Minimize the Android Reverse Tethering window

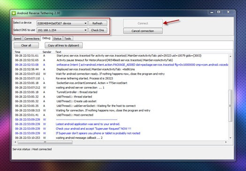tap(212, 12)
